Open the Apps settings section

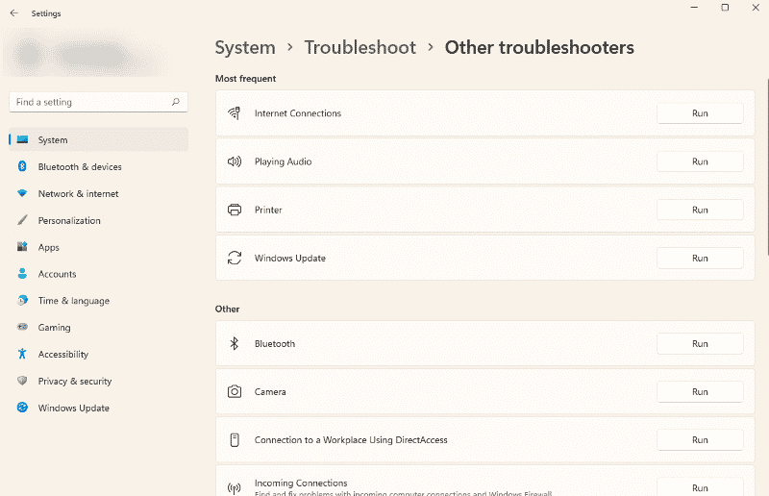pos(49,248)
